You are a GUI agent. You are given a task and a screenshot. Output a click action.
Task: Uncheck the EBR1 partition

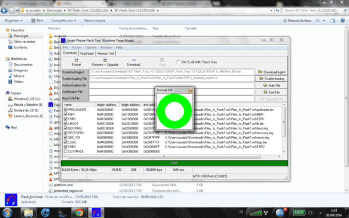pyautogui.click(x=66, y=119)
